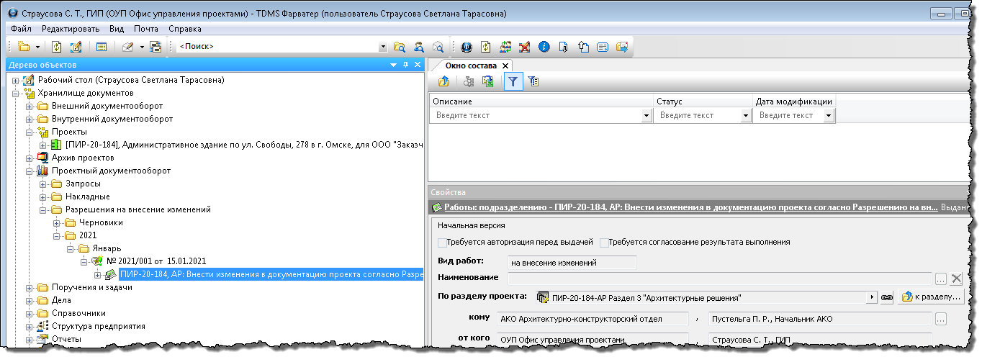Open the Редактировать menu
Screen dimensions: 982x357
tap(71, 29)
